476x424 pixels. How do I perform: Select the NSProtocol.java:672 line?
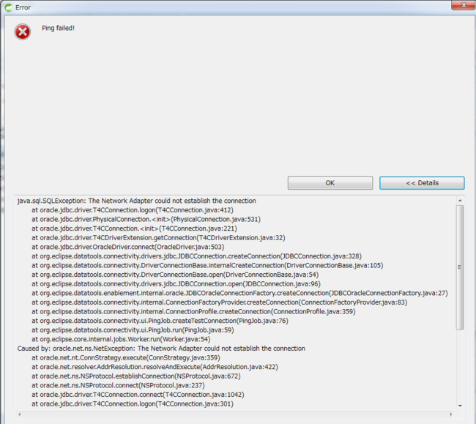point(136,376)
